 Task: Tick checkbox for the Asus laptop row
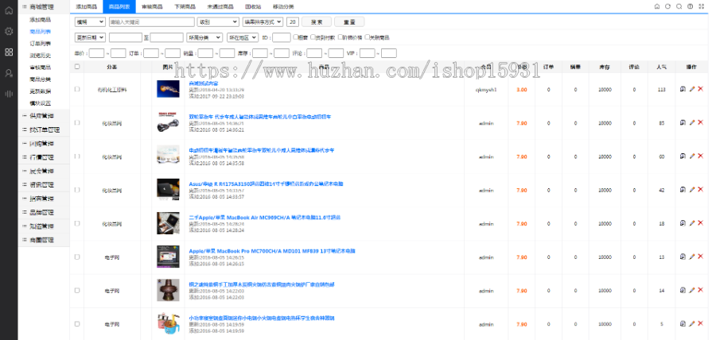coord(77,190)
